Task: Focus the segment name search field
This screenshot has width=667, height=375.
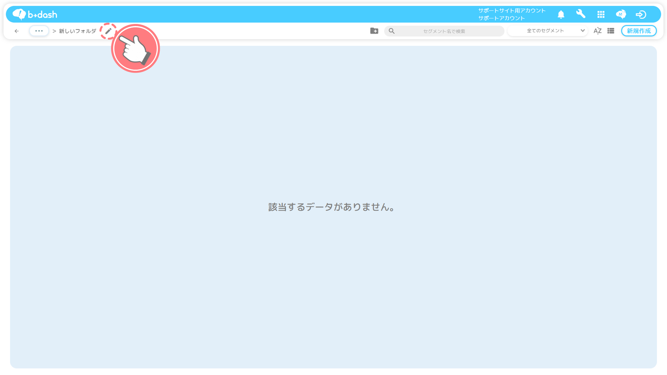Action: click(x=444, y=31)
